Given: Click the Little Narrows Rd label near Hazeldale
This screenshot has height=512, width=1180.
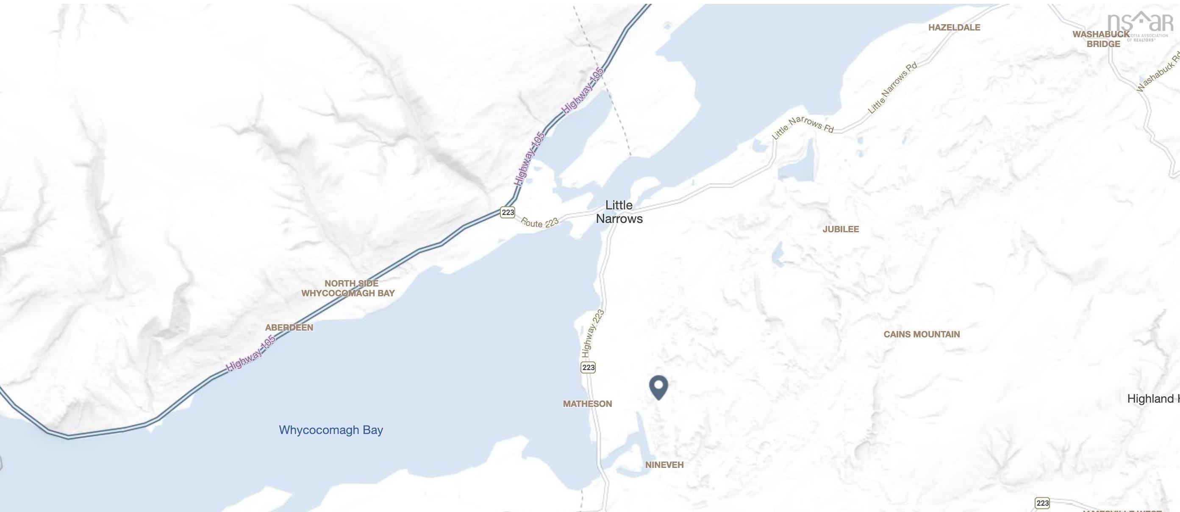Looking at the screenshot, I should pyautogui.click(x=893, y=87).
